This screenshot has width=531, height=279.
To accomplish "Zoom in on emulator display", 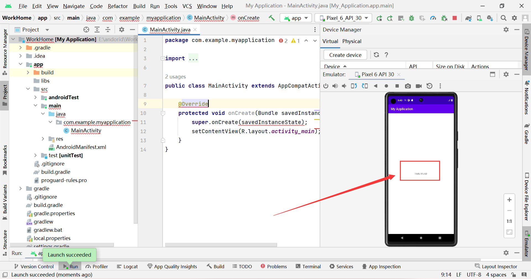I will (x=509, y=200).
